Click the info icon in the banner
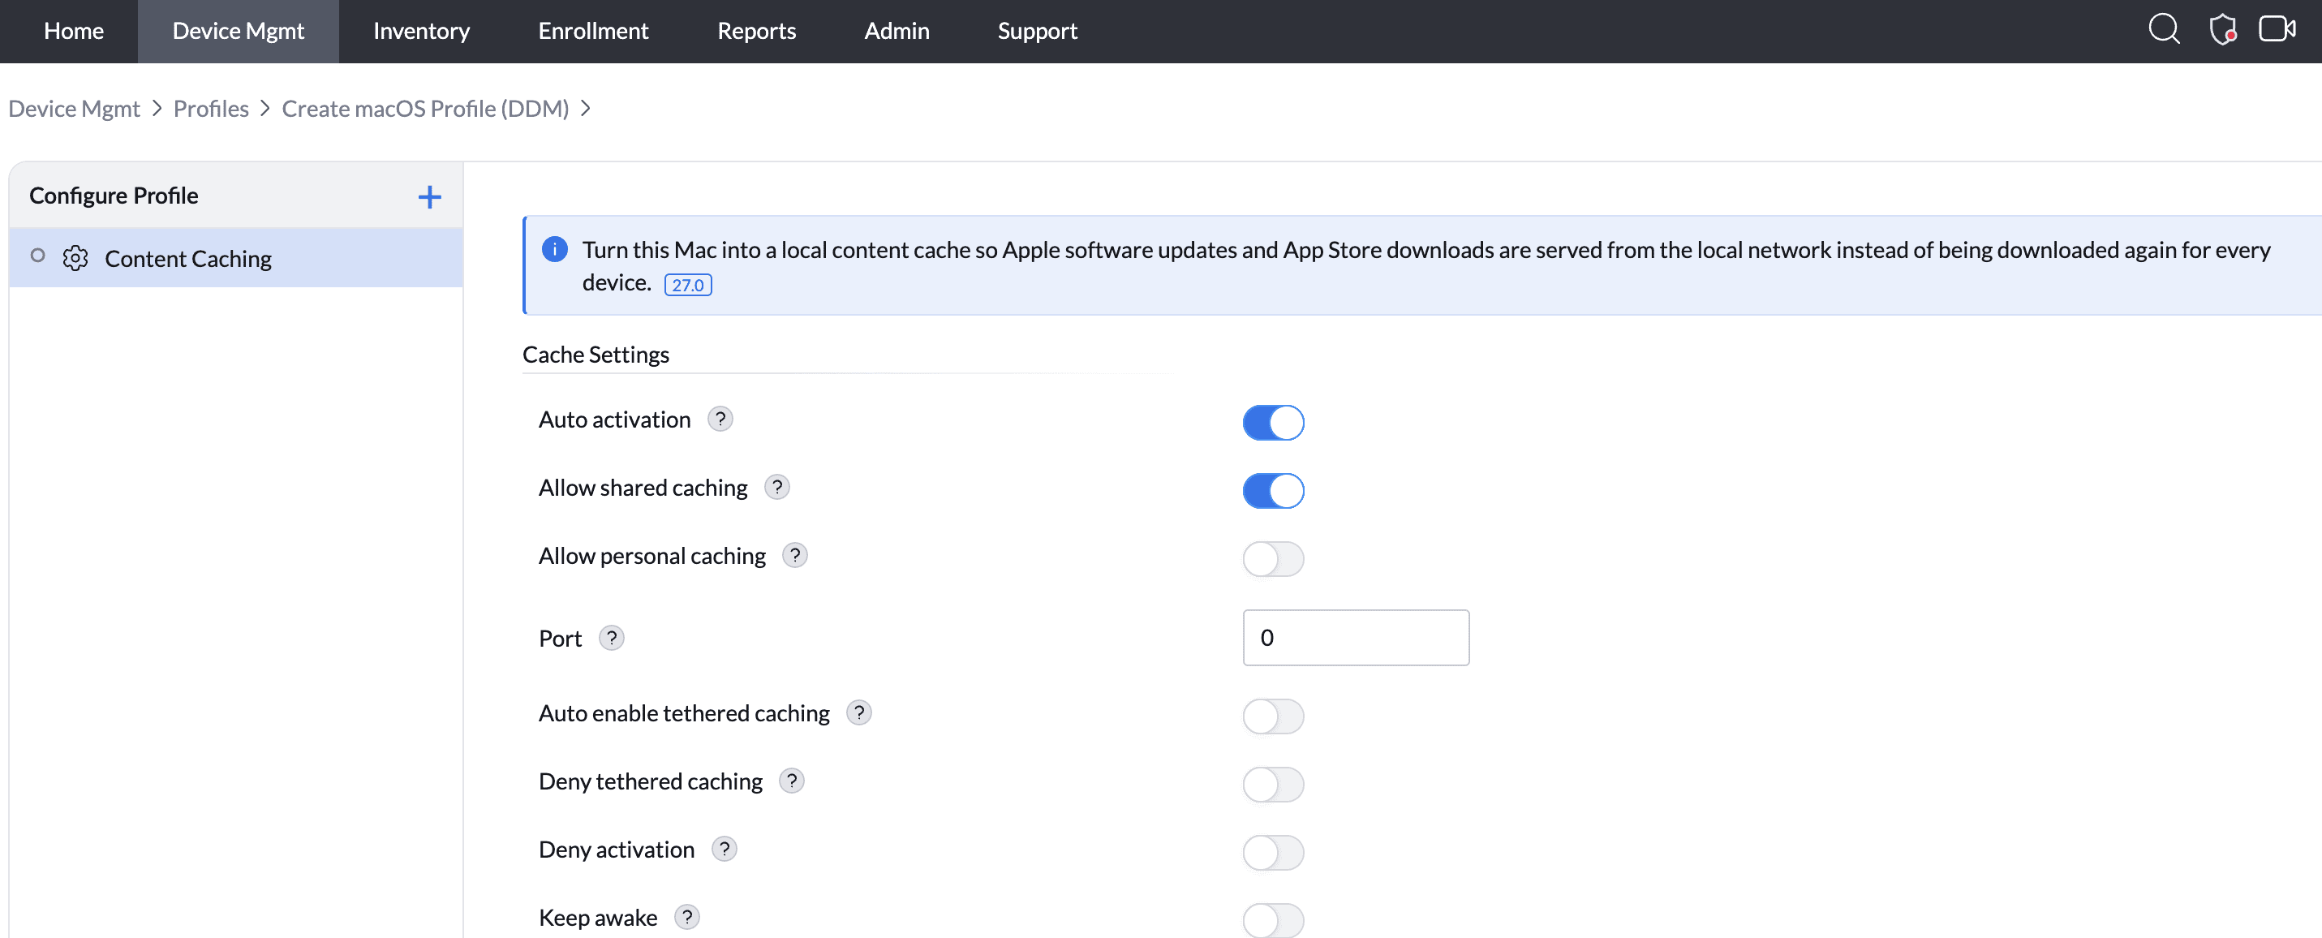This screenshot has height=938, width=2322. (554, 249)
